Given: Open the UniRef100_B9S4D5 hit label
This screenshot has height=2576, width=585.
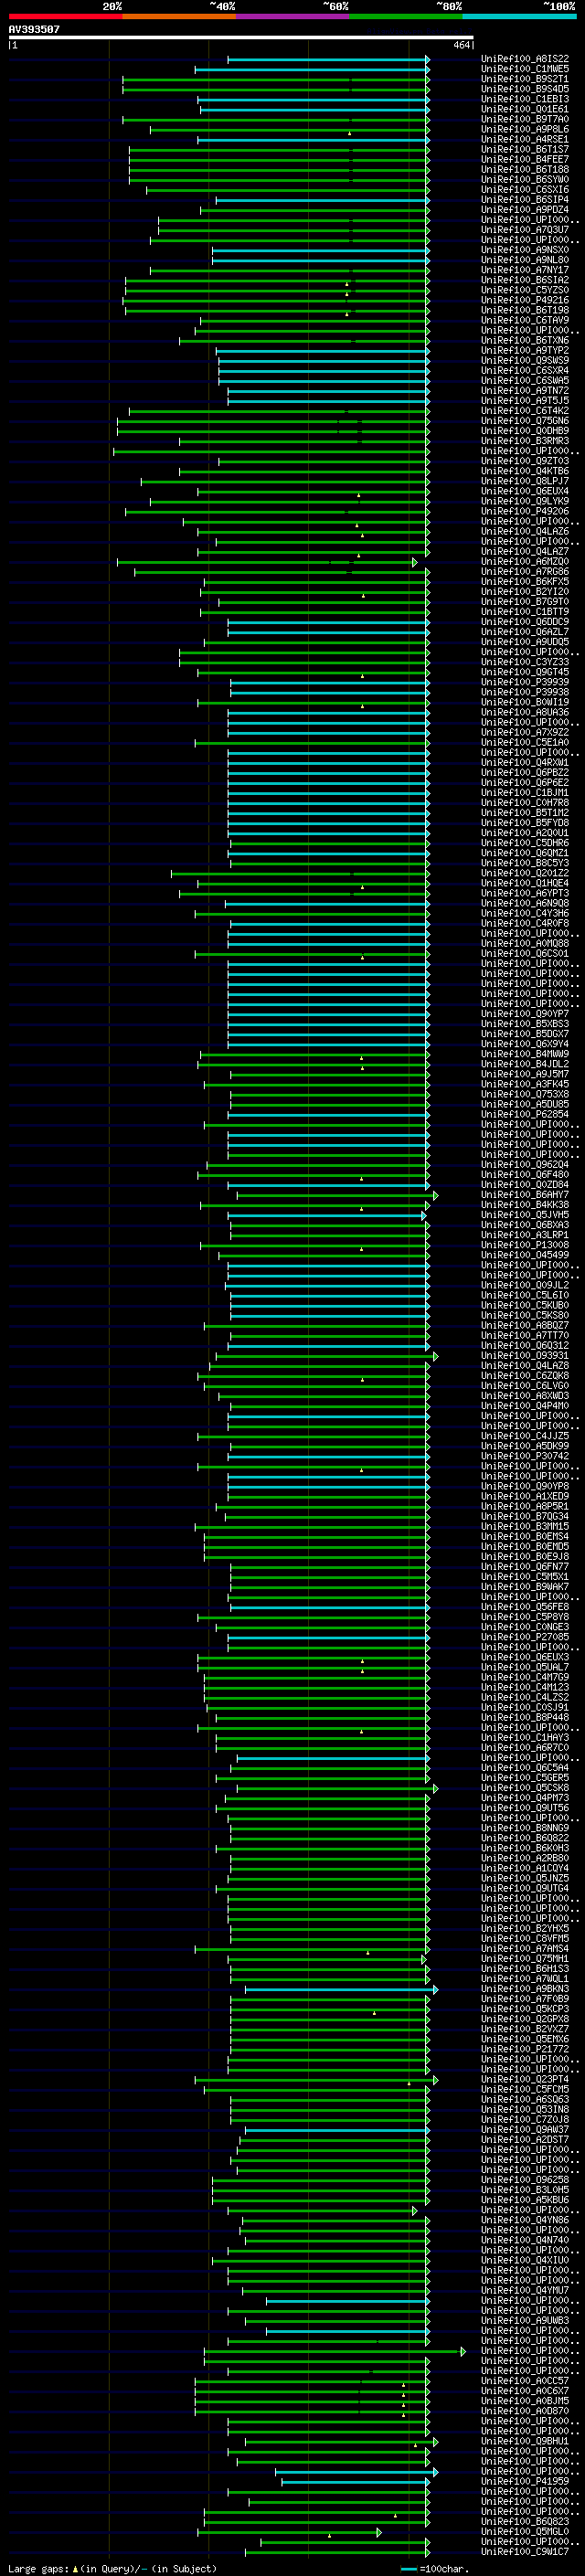Looking at the screenshot, I should click(x=525, y=89).
